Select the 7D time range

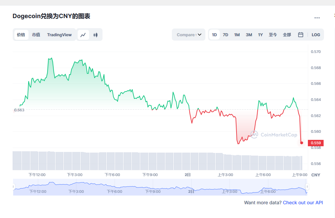tap(225, 35)
